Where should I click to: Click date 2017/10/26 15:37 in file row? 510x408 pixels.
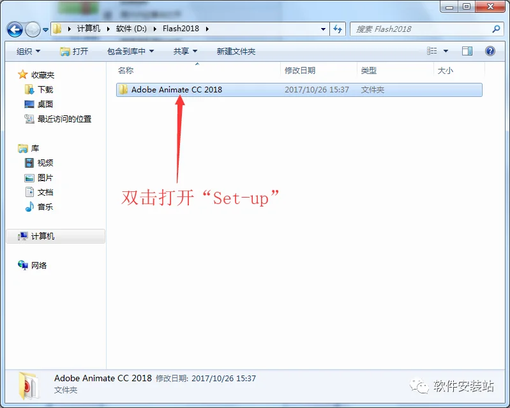(x=317, y=90)
